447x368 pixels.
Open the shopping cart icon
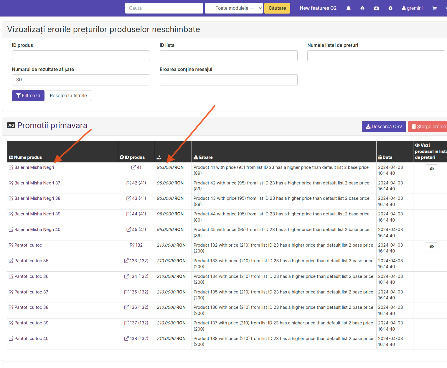pyautogui.click(x=434, y=8)
